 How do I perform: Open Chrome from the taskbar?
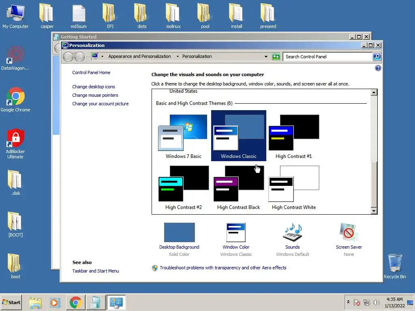75,302
